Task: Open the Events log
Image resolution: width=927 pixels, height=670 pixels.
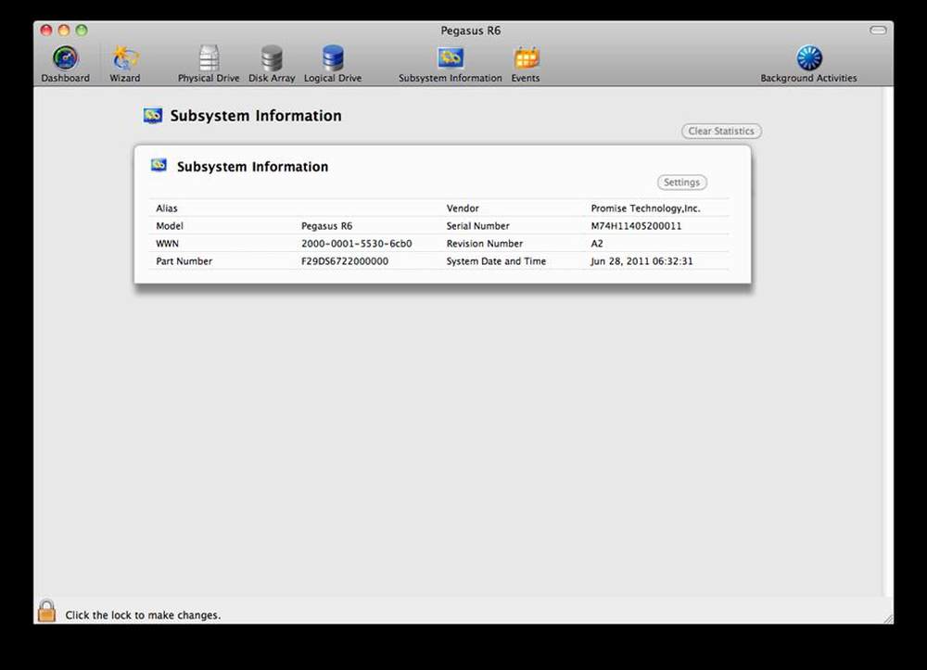Action: pyautogui.click(x=526, y=64)
